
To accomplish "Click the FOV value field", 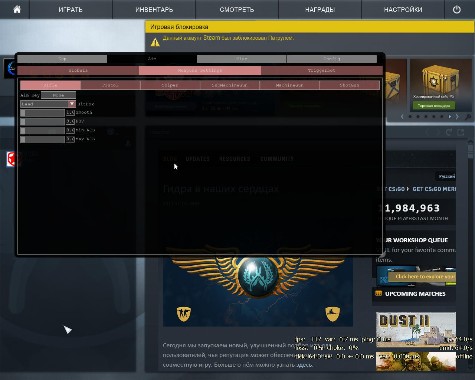I will tap(70, 121).
